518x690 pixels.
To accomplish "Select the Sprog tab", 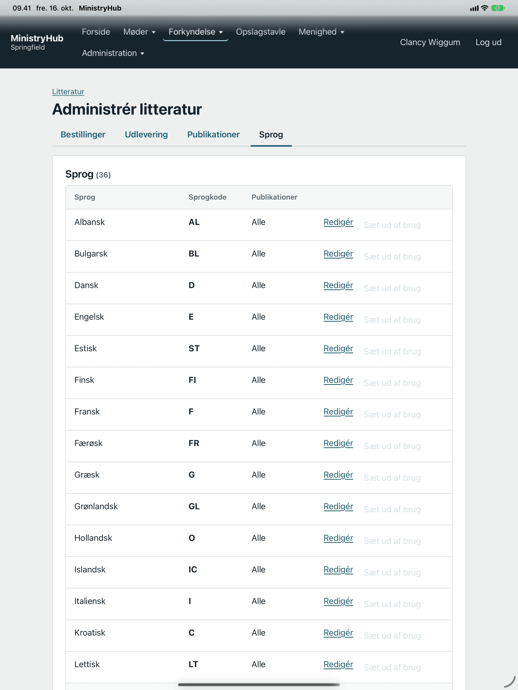I will [x=271, y=134].
